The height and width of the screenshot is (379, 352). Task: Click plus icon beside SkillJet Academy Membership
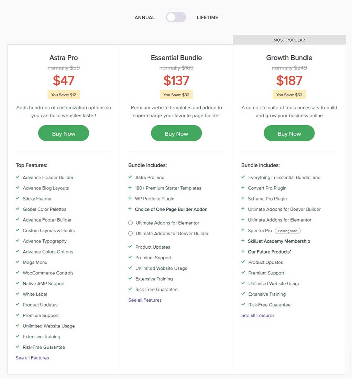[x=243, y=241]
